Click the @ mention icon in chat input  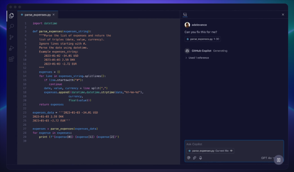[189, 158]
